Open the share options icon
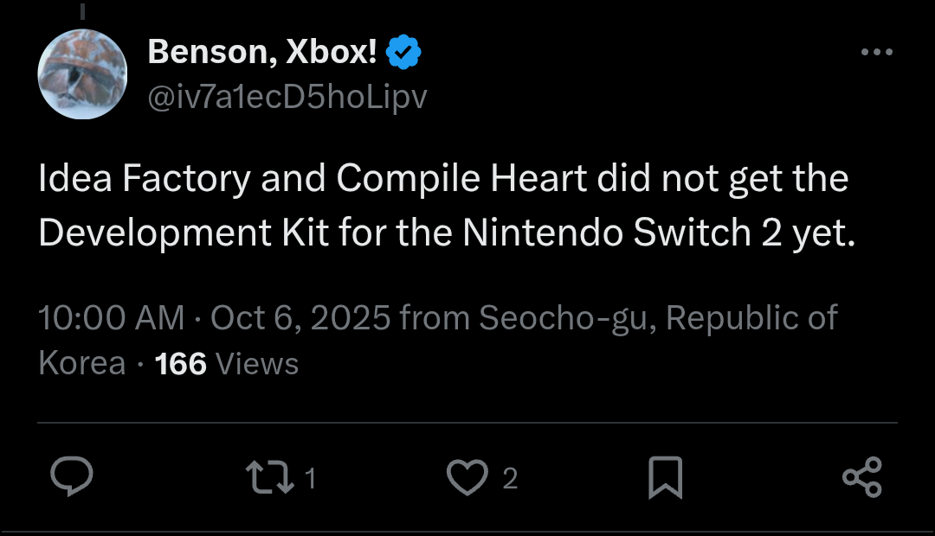 coord(861,477)
